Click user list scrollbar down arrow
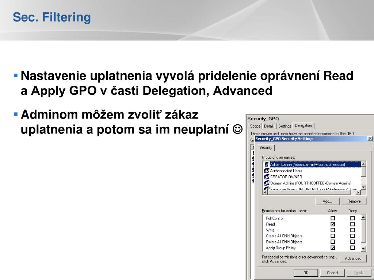Screen dimensions: 374x280 (363, 187)
